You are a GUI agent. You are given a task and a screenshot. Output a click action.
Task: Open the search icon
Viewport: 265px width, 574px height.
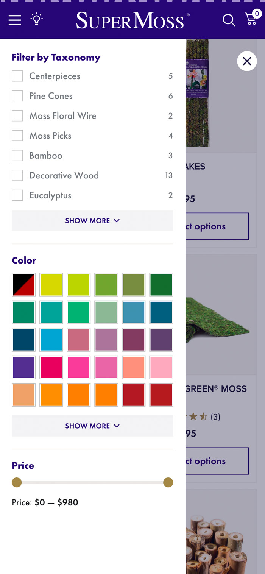click(229, 20)
